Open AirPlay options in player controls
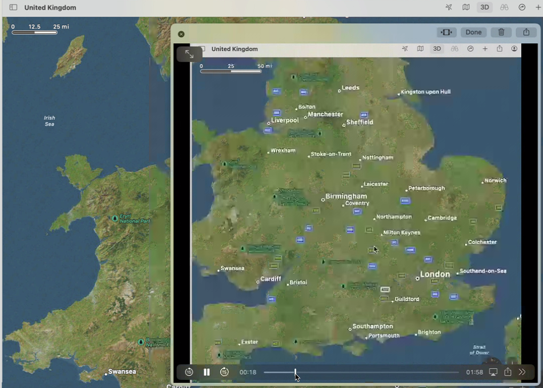 coord(493,372)
